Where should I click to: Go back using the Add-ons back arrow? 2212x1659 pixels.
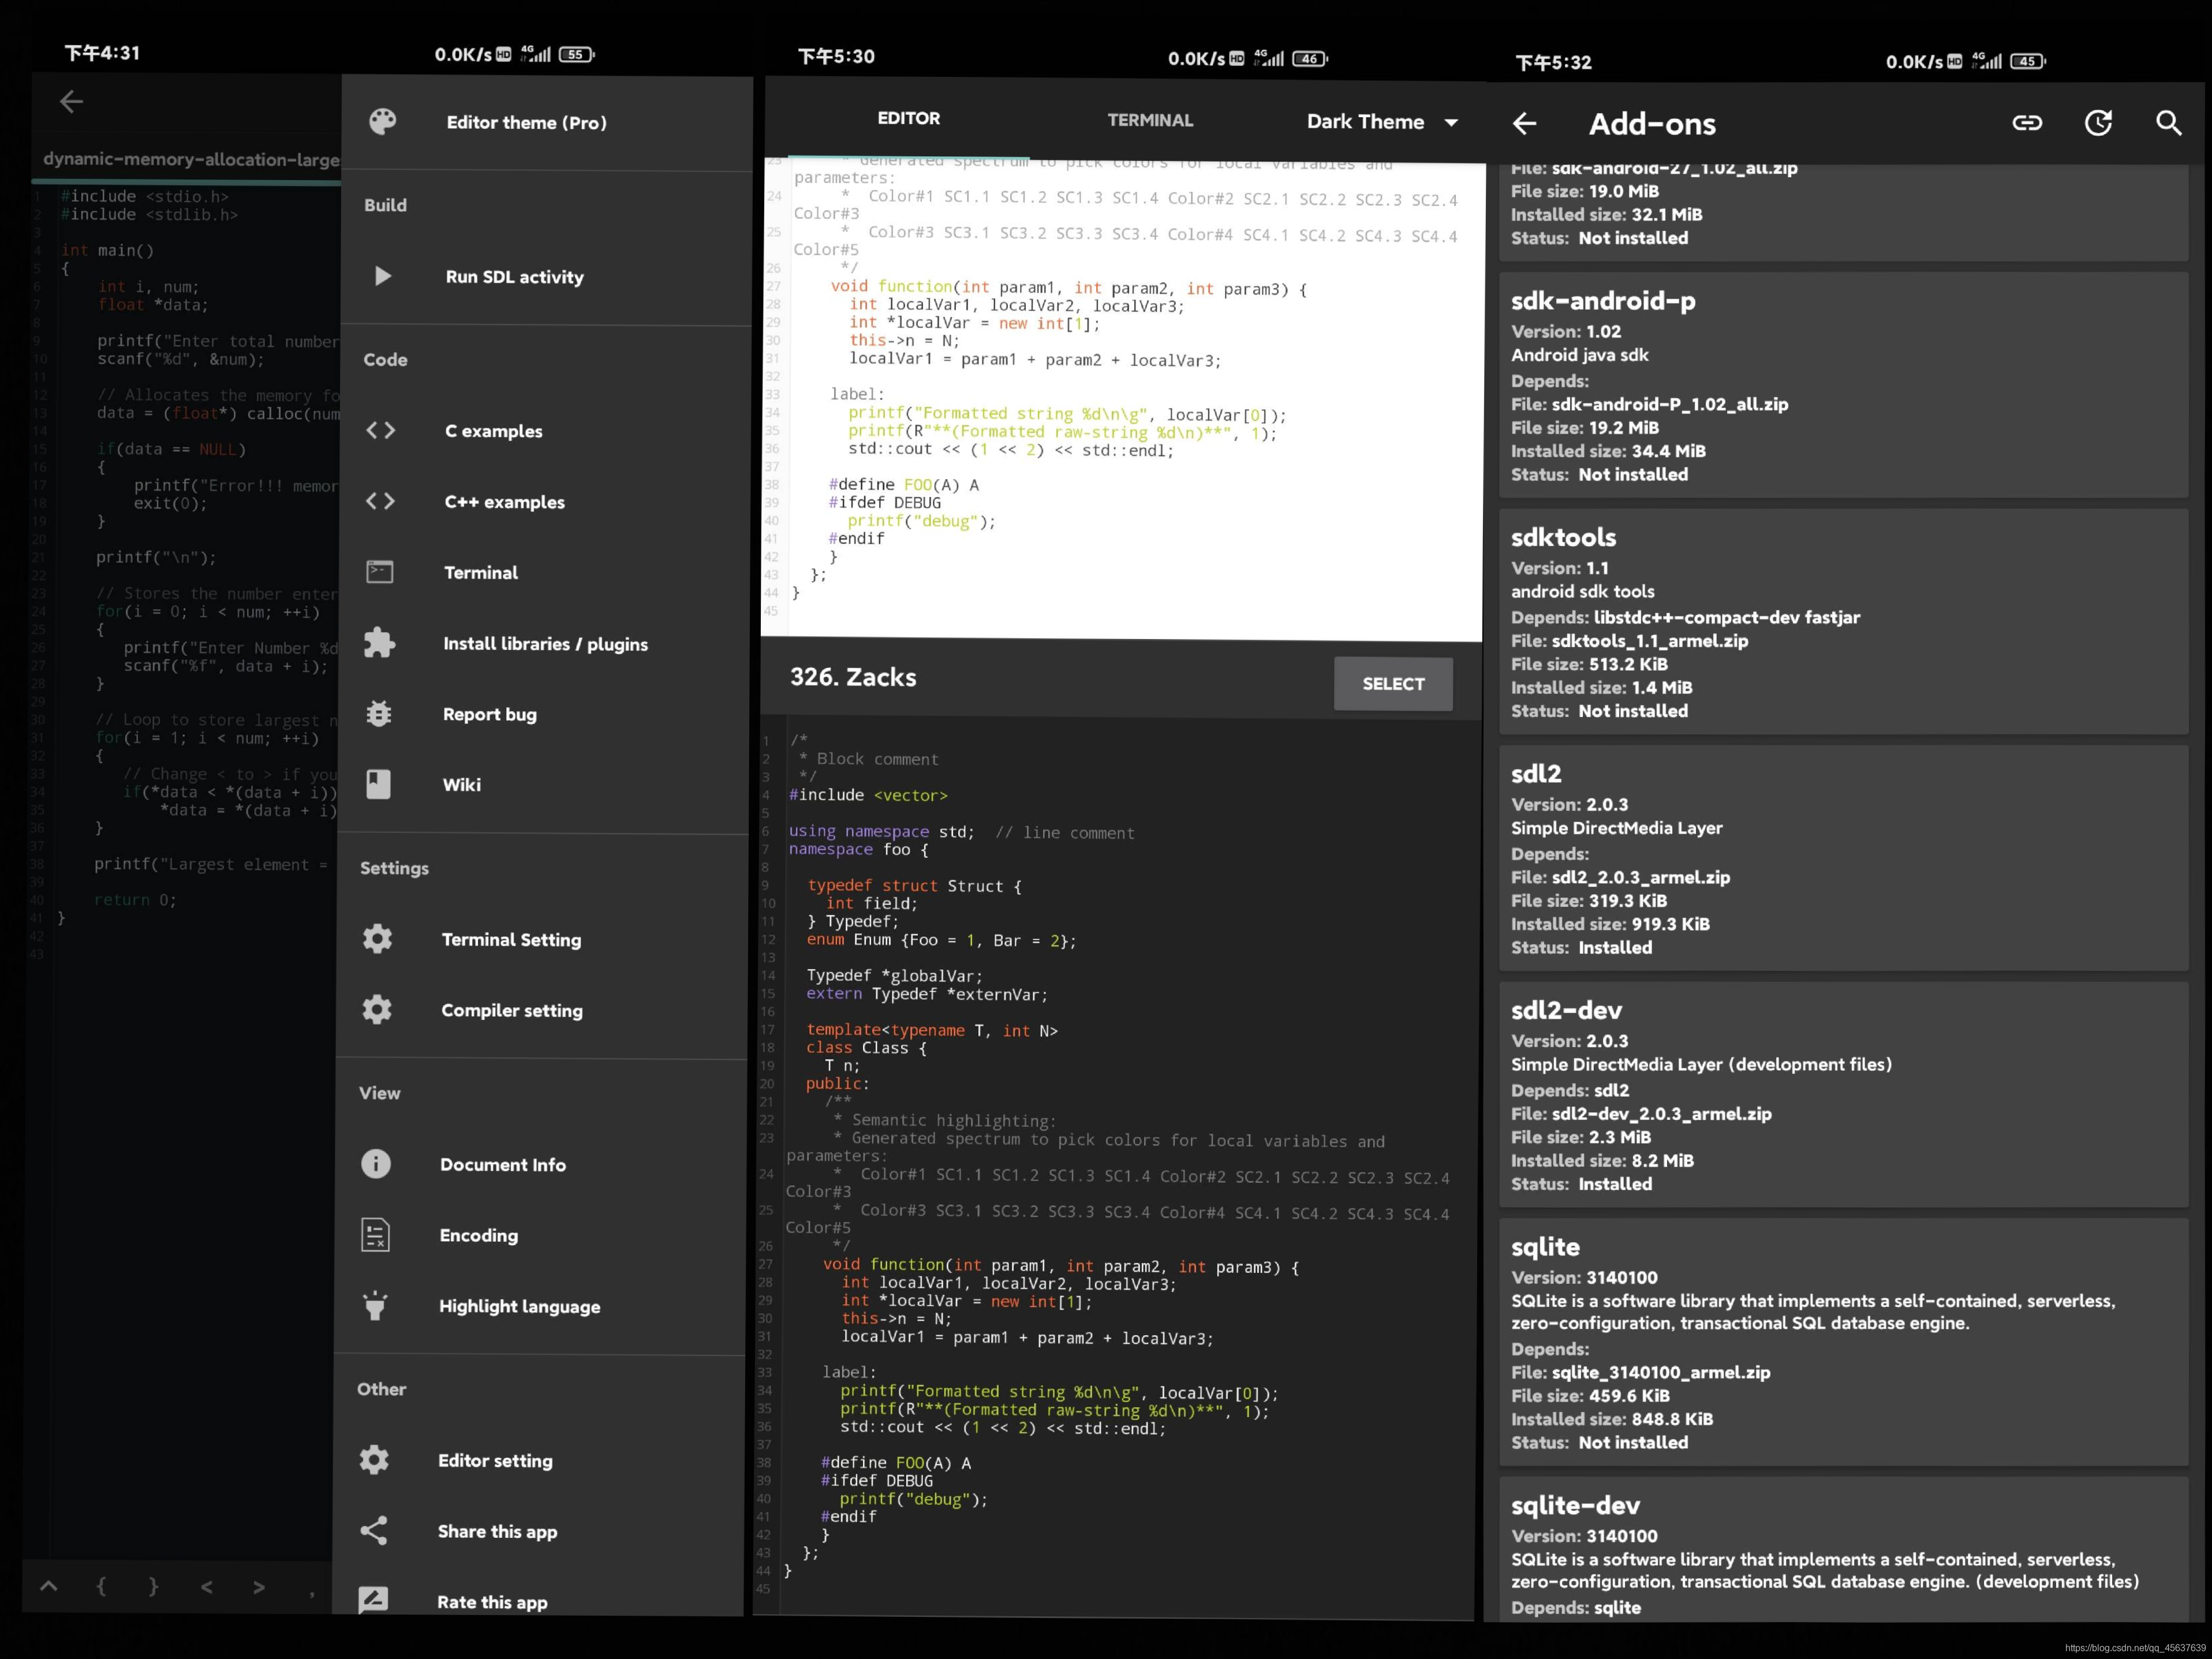[1524, 124]
